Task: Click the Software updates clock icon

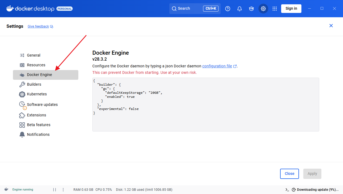Action: [22, 104]
